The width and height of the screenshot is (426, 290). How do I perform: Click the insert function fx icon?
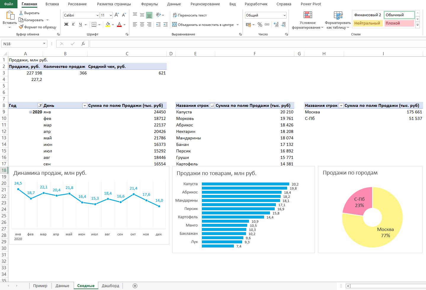[x=83, y=44]
